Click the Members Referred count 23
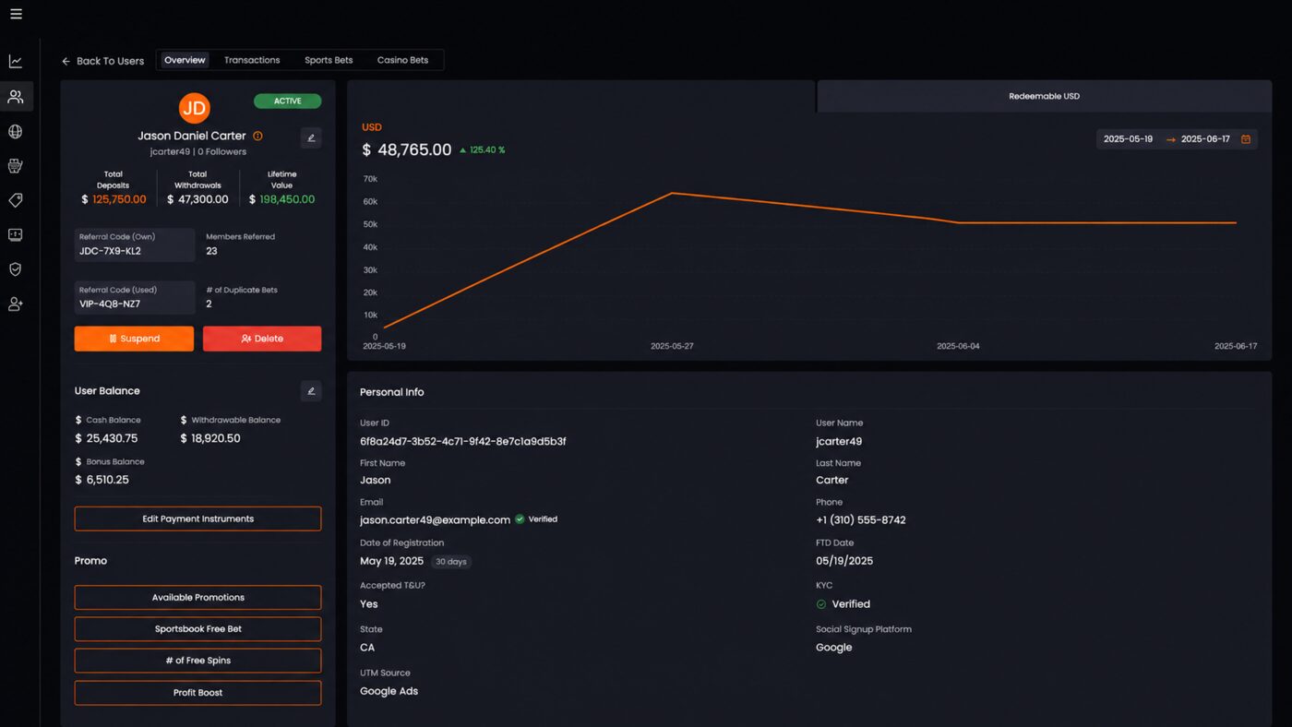Viewport: 1292px width, 727px height. [211, 251]
